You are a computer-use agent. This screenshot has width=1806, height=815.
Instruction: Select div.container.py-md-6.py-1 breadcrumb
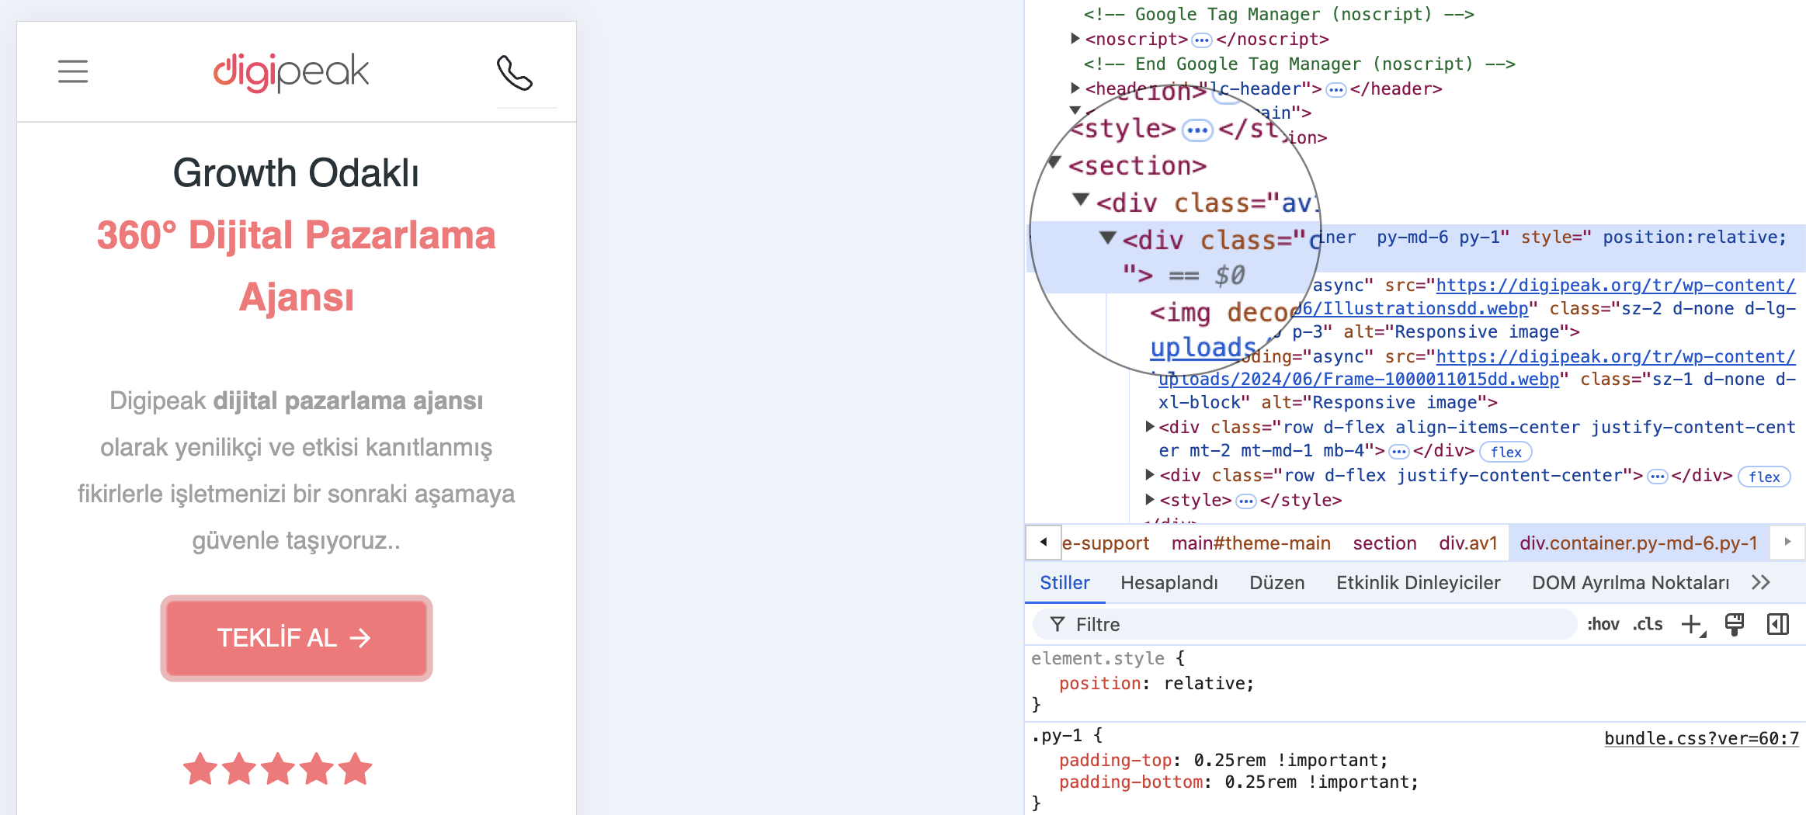click(1638, 543)
